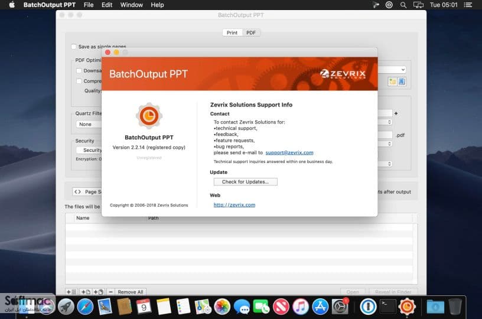The width and height of the screenshot is (482, 319).
Task: Click the 1Password menu bar icon
Action: pos(389,5)
